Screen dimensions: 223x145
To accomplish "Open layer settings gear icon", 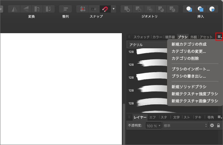I will [212, 125].
